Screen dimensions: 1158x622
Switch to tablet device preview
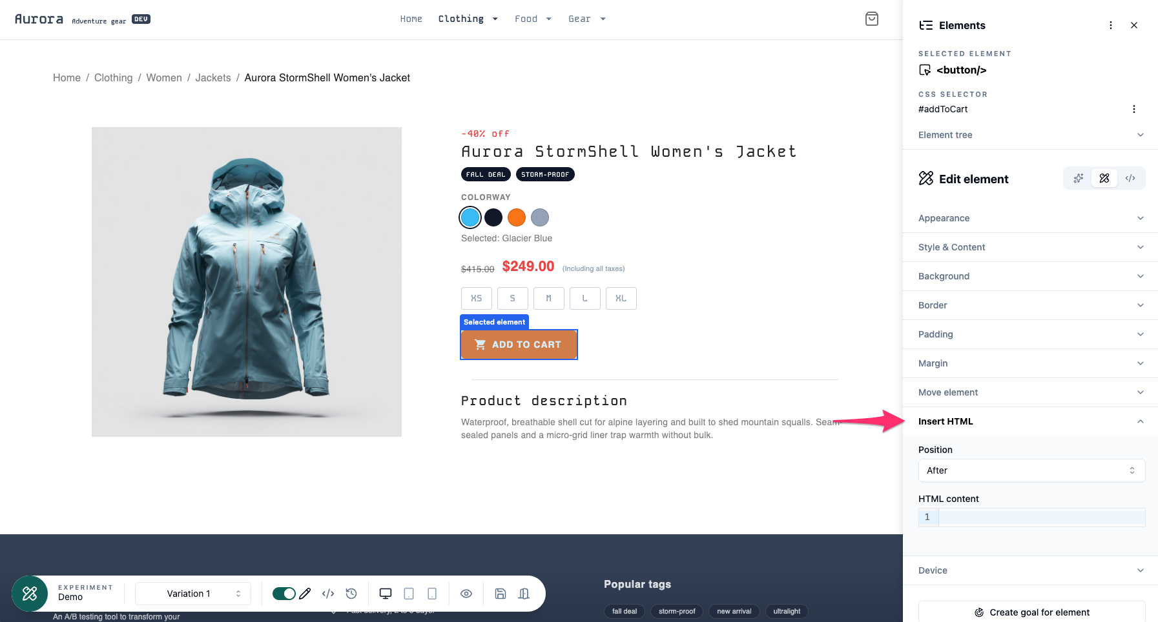[409, 594]
